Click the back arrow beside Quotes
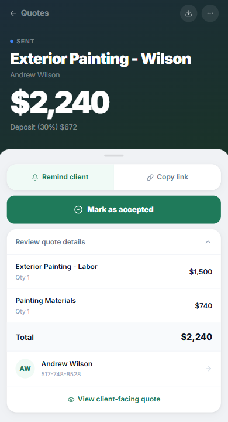This screenshot has width=228, height=422. 13,13
